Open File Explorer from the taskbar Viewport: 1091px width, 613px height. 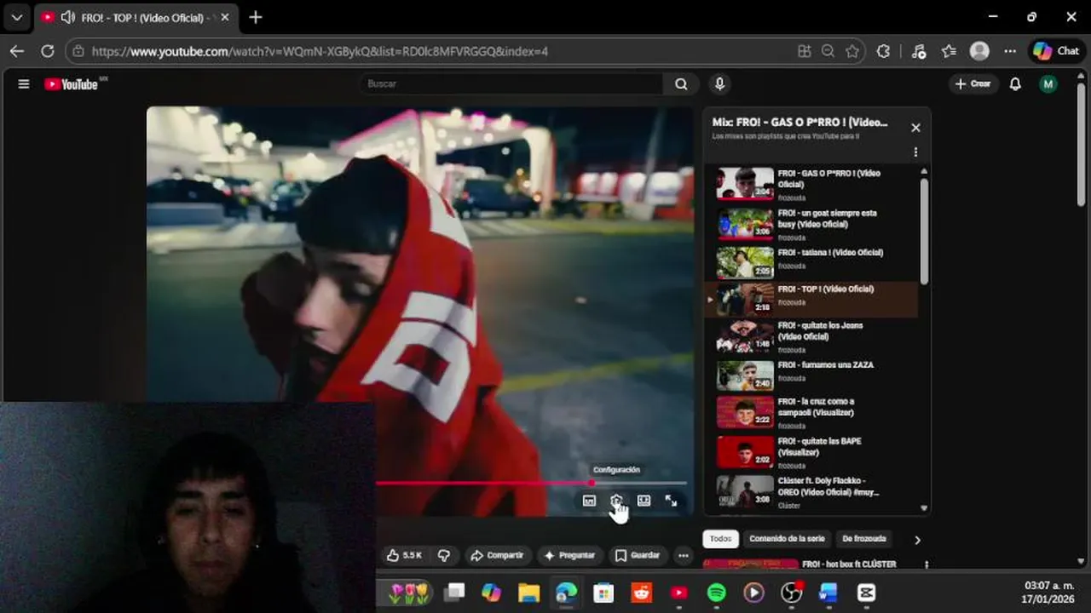pos(528,593)
